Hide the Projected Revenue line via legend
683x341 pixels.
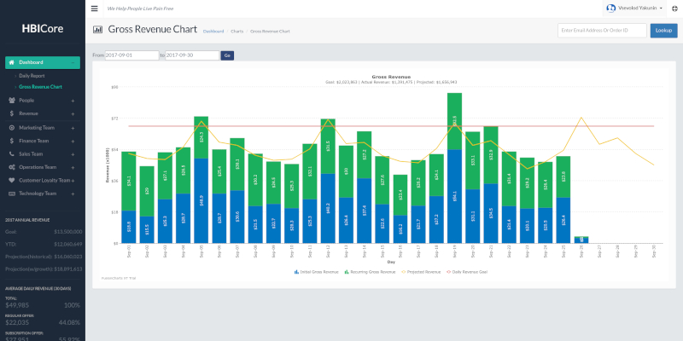tap(421, 272)
